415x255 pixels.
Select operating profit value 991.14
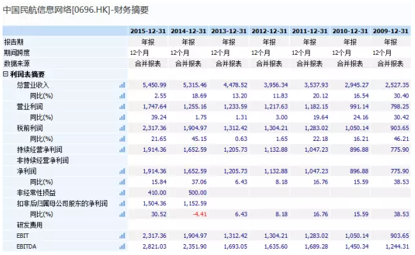point(359,106)
